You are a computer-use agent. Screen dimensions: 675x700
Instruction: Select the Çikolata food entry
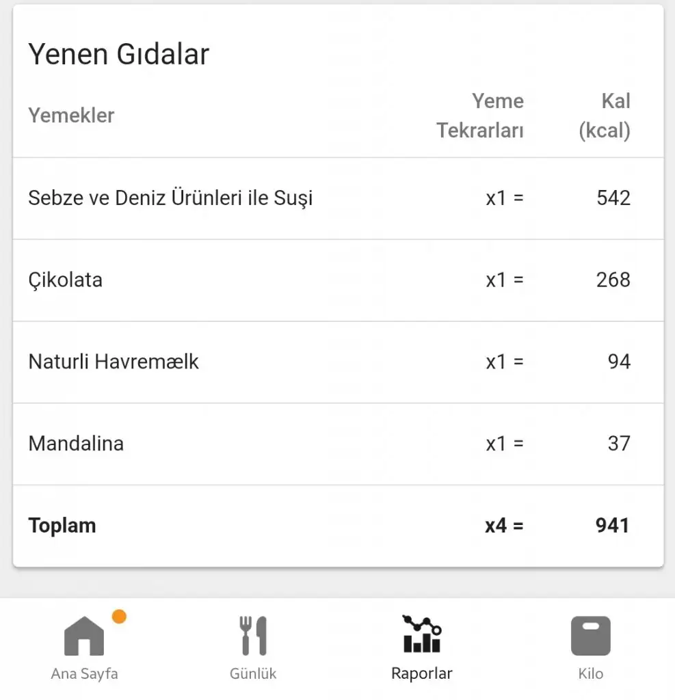point(66,280)
